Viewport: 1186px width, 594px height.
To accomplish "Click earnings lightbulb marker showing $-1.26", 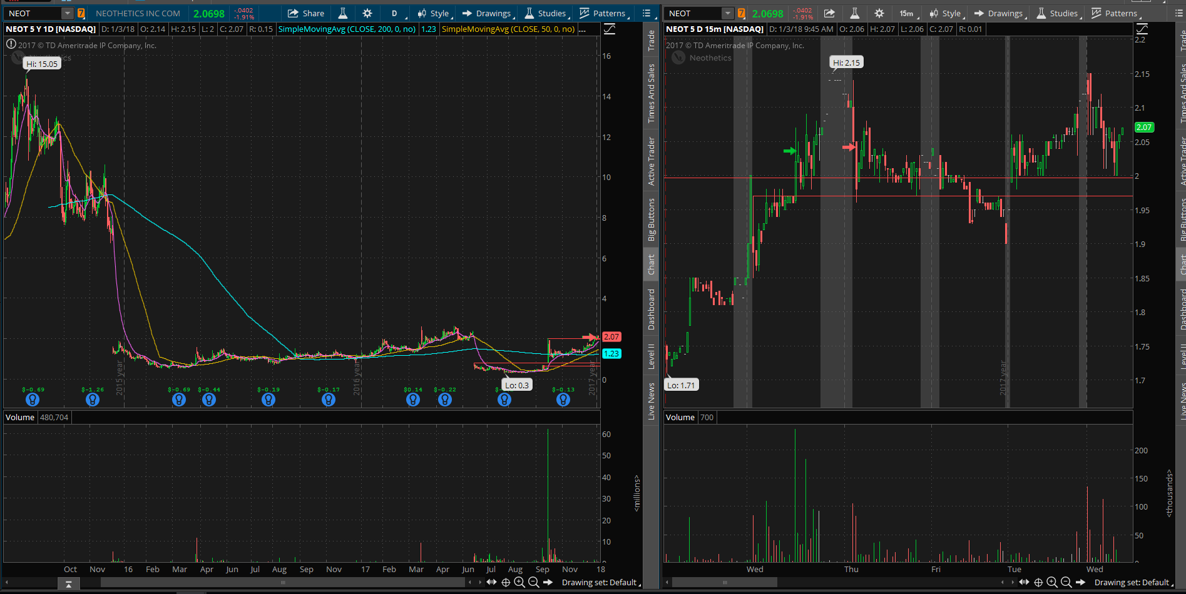I will point(93,400).
